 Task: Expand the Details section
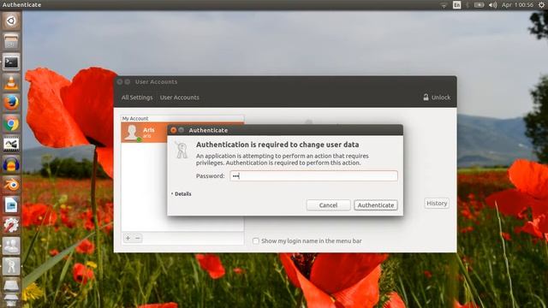pyautogui.click(x=182, y=194)
